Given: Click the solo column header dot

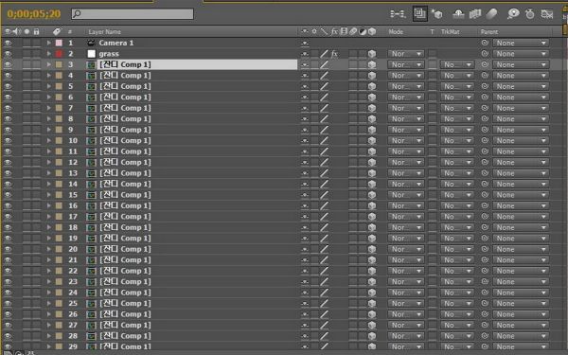Looking at the screenshot, I should [27, 32].
